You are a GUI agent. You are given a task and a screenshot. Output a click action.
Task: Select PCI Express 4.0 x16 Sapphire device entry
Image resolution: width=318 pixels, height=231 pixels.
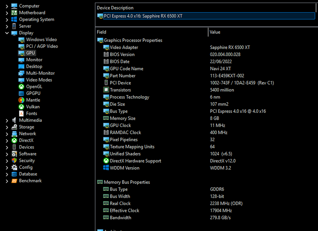click(206, 16)
